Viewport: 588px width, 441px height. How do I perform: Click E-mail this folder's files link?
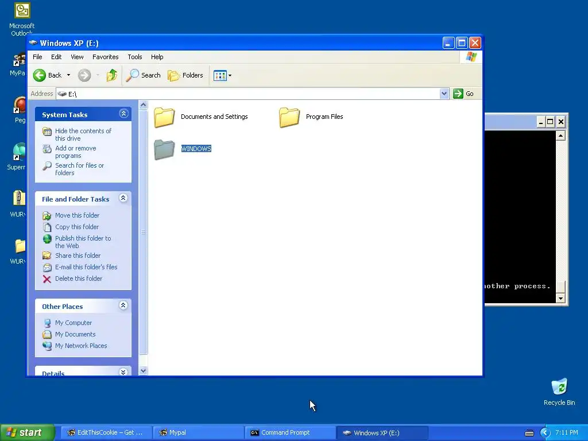(86, 267)
